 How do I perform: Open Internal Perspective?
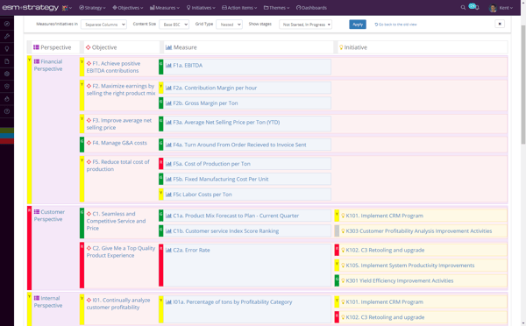click(x=48, y=301)
